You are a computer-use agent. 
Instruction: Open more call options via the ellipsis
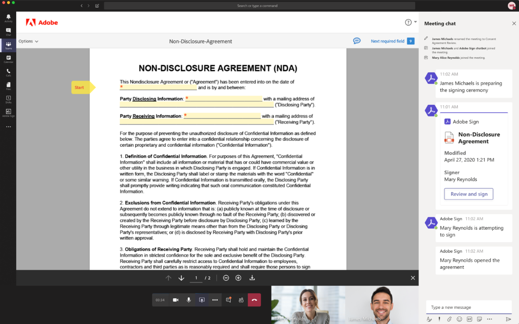(x=215, y=300)
